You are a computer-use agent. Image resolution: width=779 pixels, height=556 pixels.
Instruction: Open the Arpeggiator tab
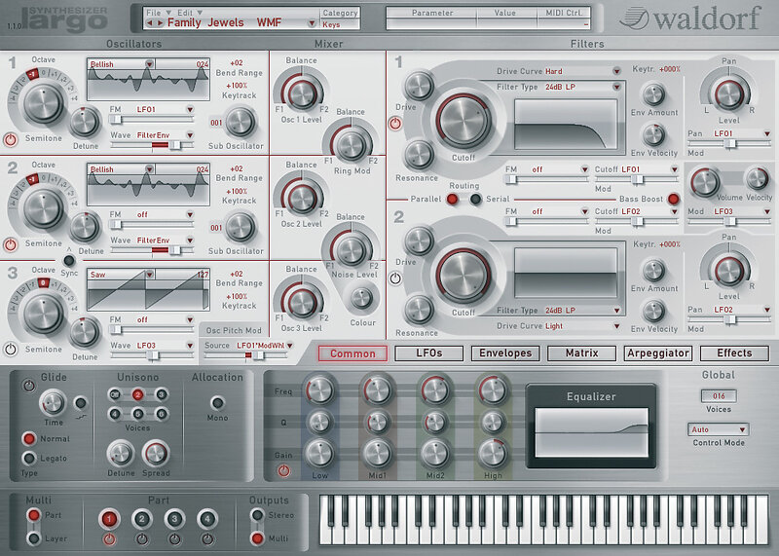pos(658,353)
